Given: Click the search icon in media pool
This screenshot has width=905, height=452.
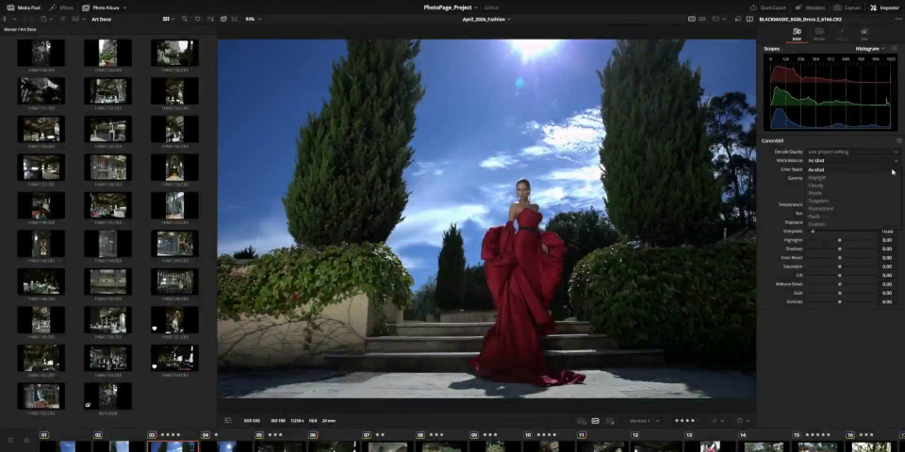Looking at the screenshot, I should [184, 19].
